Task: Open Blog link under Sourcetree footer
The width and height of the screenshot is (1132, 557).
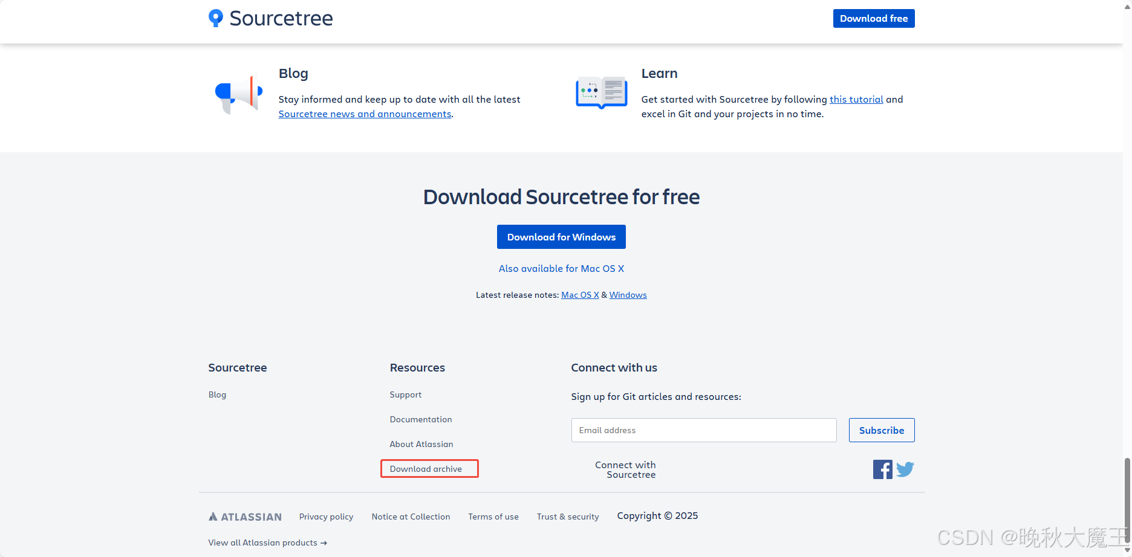Action: click(x=217, y=394)
